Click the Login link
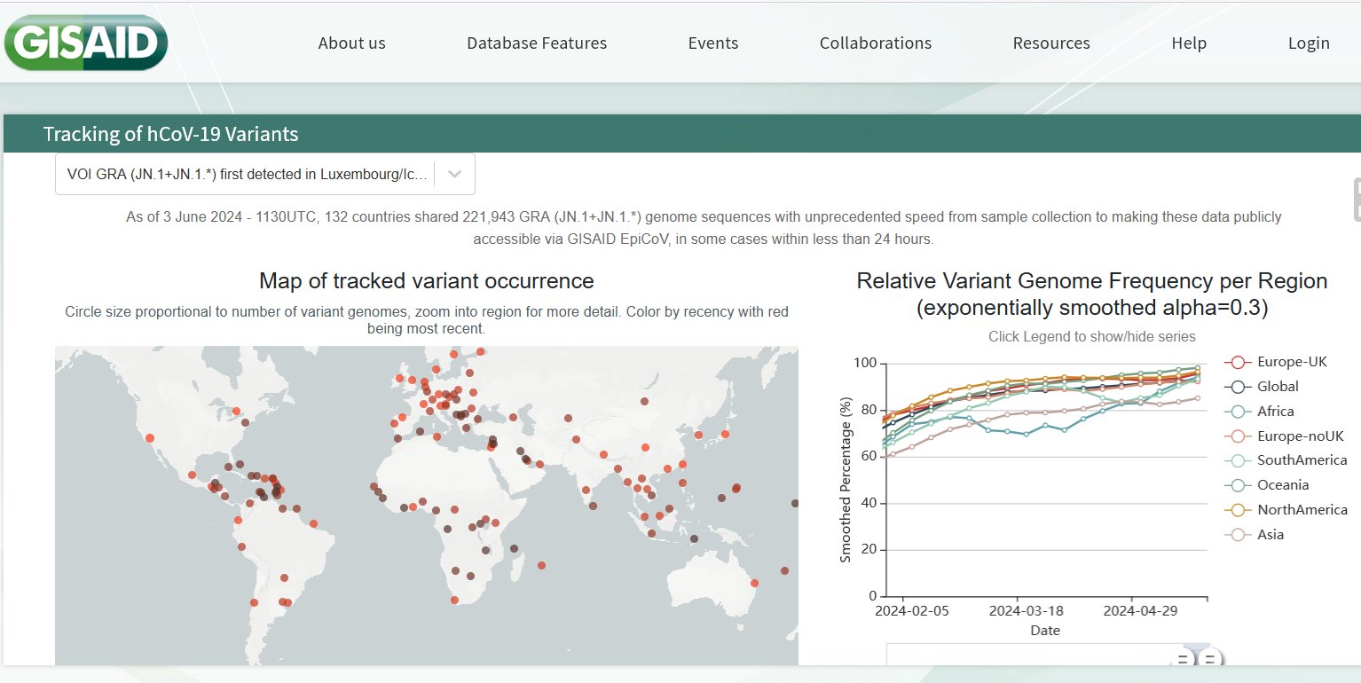 click(x=1309, y=43)
